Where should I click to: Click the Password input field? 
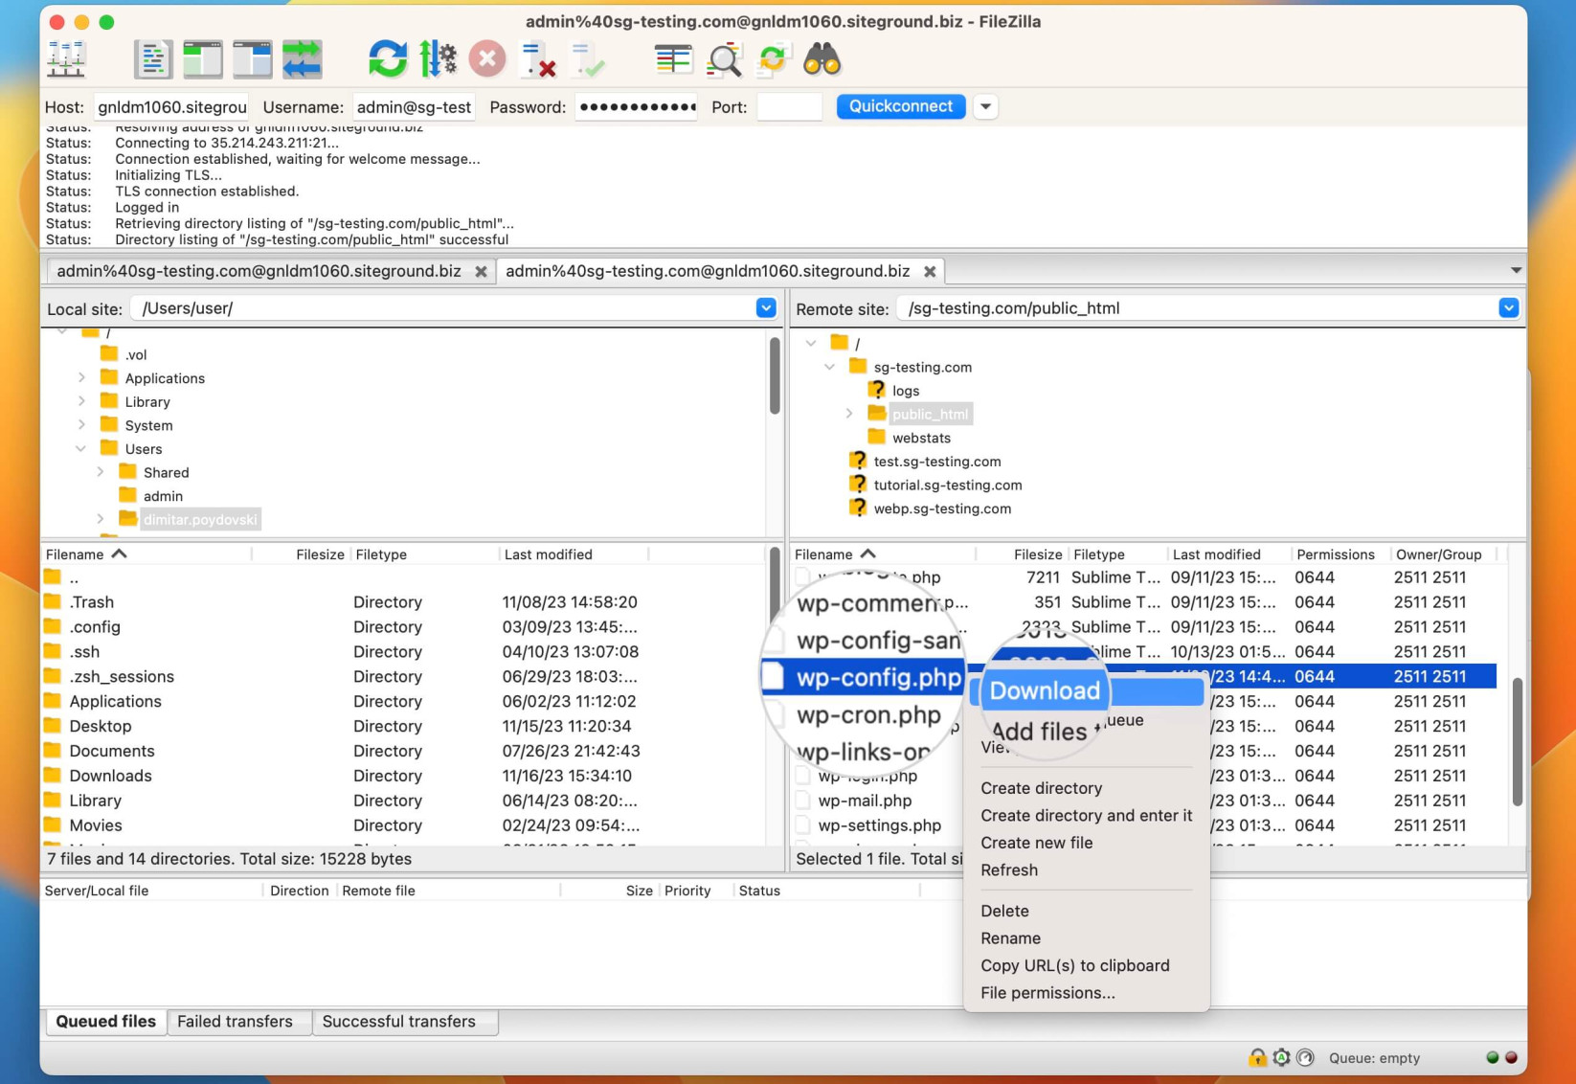click(x=636, y=106)
